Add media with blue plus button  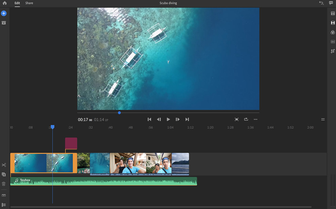tap(4, 13)
